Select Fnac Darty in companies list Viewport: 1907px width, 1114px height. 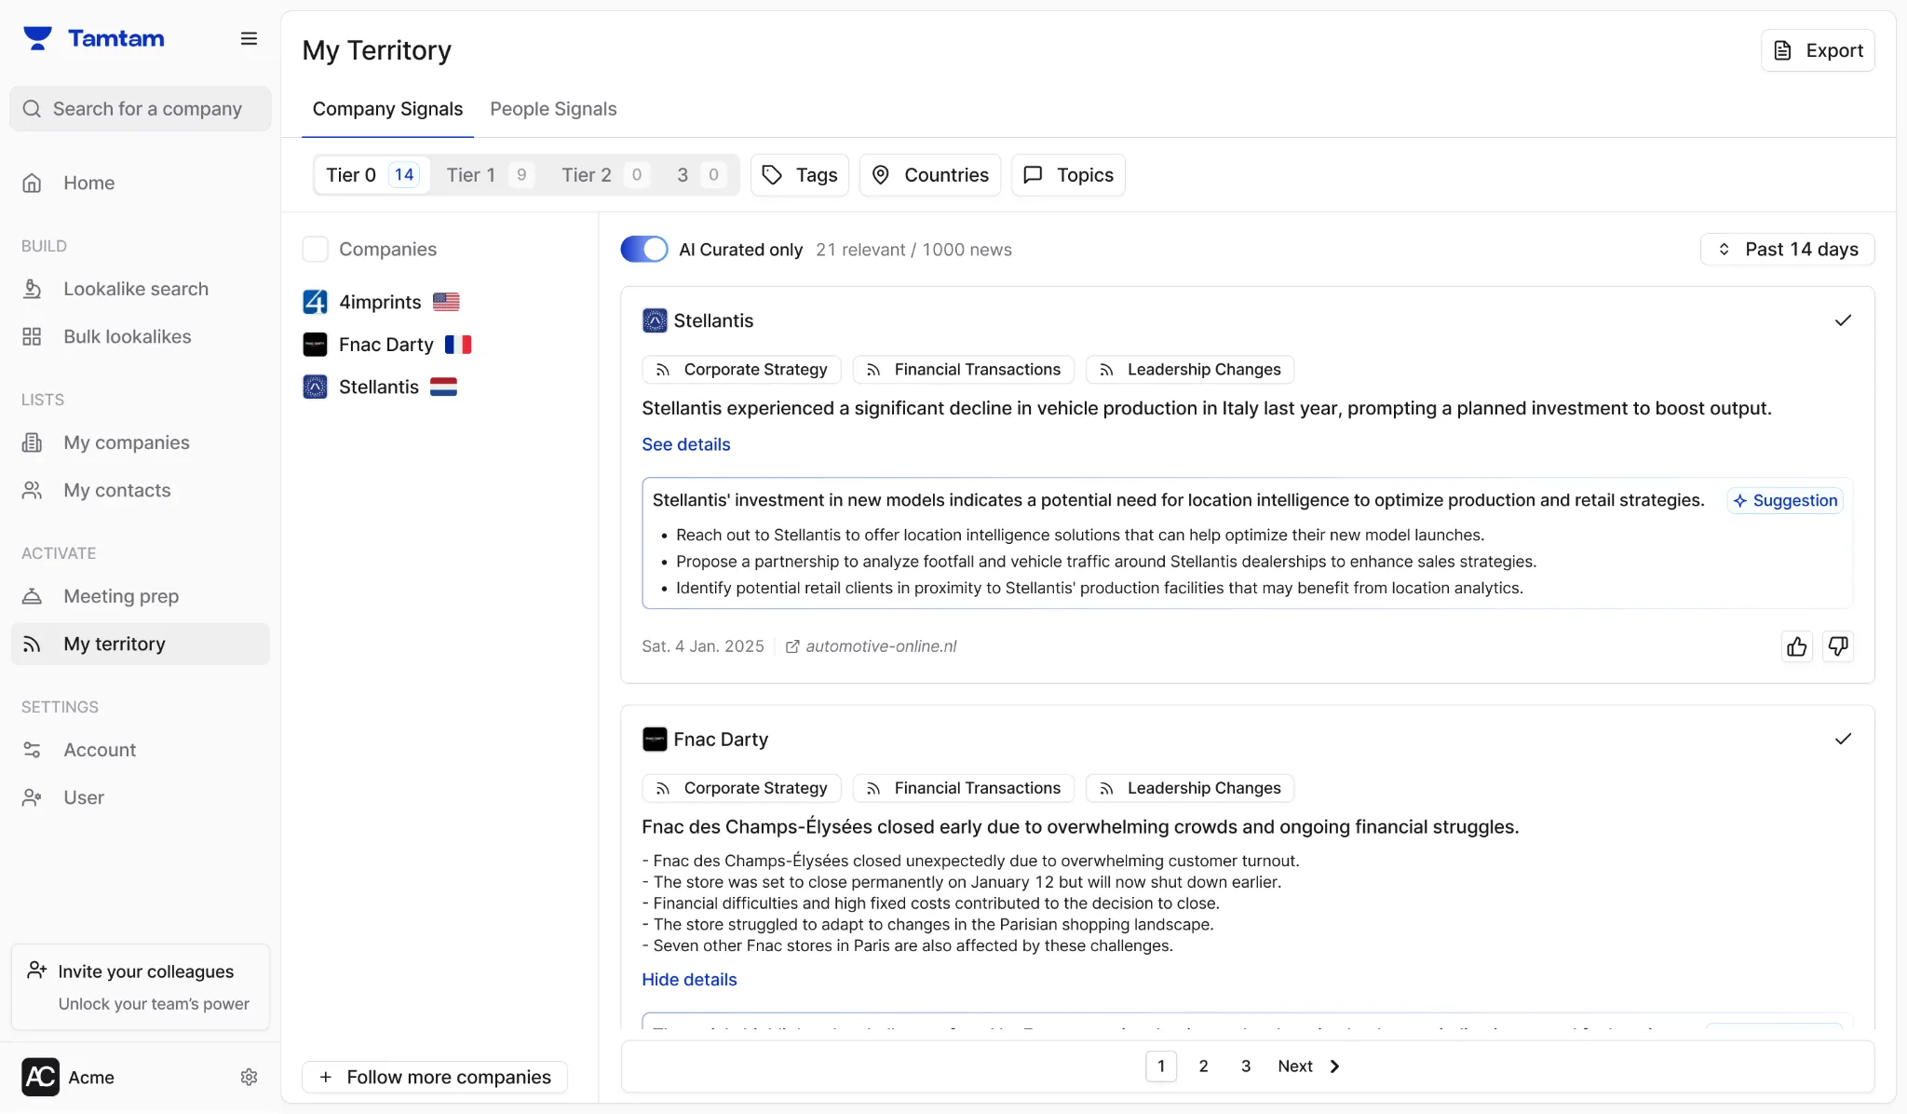point(385,345)
